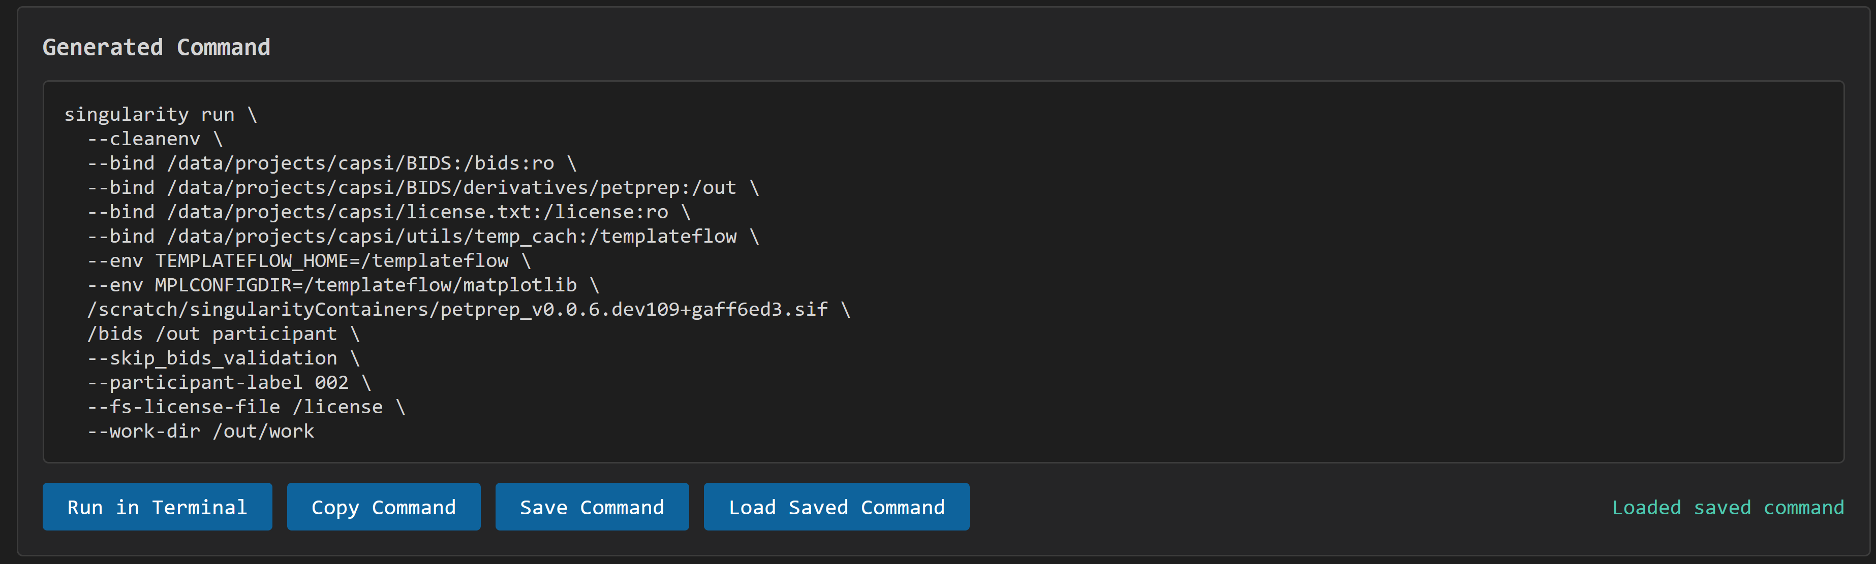Save the command with Save Command
The image size is (1876, 564).
coord(592,507)
